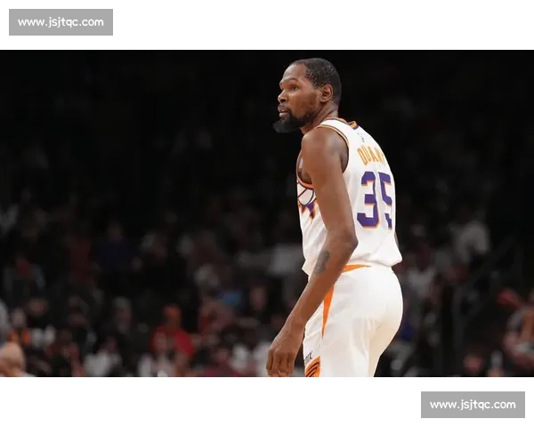Click the orange waistband of the shorts

(354, 267)
